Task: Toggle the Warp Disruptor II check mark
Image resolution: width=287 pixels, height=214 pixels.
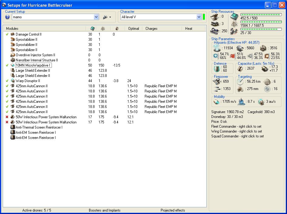Action: [7, 81]
